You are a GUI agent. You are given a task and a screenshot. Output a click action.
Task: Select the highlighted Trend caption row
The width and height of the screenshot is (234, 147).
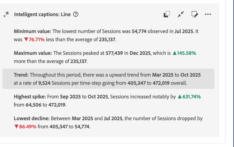coord(108,79)
